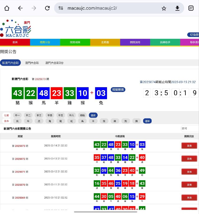Bookmark this page with the star icon
The height and width of the screenshot is (214, 199).
point(164,9)
